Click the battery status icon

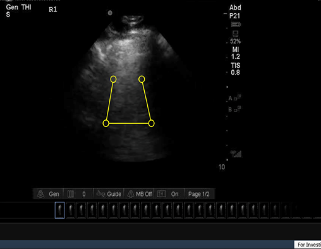(236, 25)
